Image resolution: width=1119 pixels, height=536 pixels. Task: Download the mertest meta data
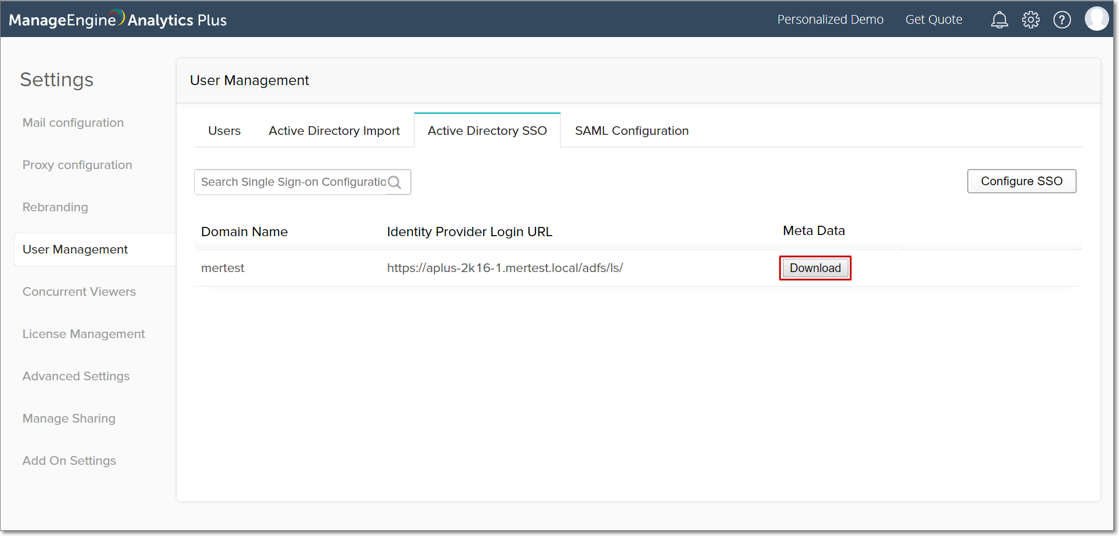point(815,268)
